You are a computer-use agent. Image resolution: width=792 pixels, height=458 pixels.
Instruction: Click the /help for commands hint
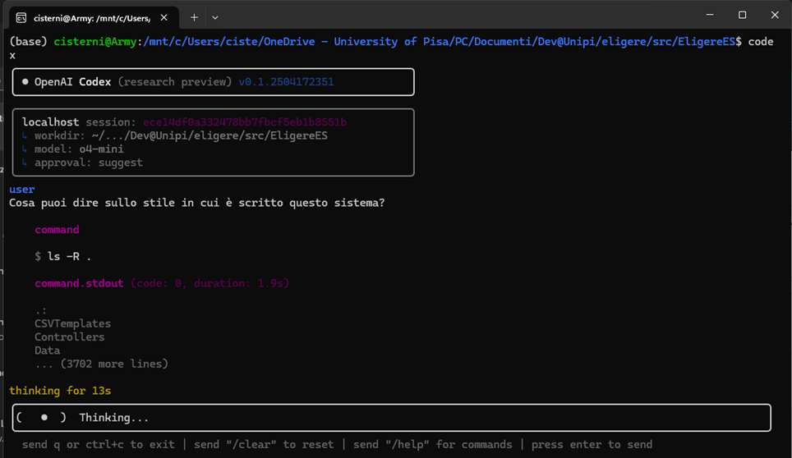[432, 444]
